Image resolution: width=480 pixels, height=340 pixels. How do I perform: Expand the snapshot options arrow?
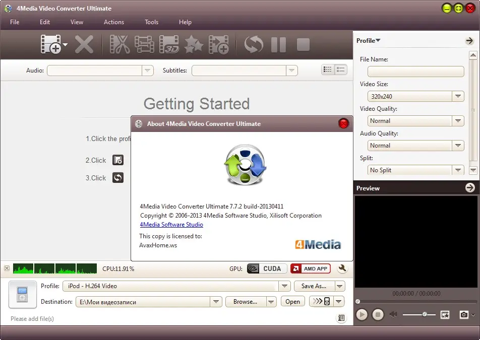pyautogui.click(x=473, y=315)
